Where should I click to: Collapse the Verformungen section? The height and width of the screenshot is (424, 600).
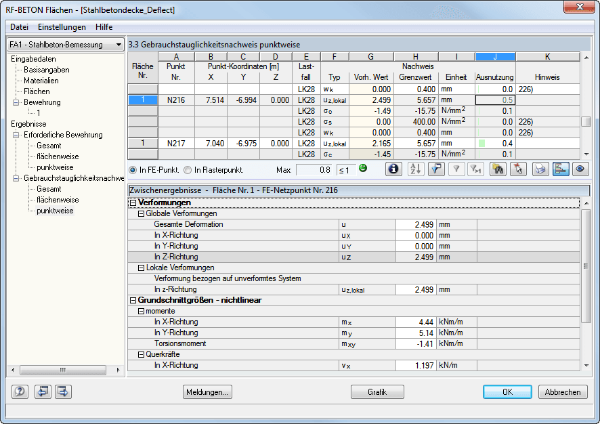pyautogui.click(x=133, y=203)
